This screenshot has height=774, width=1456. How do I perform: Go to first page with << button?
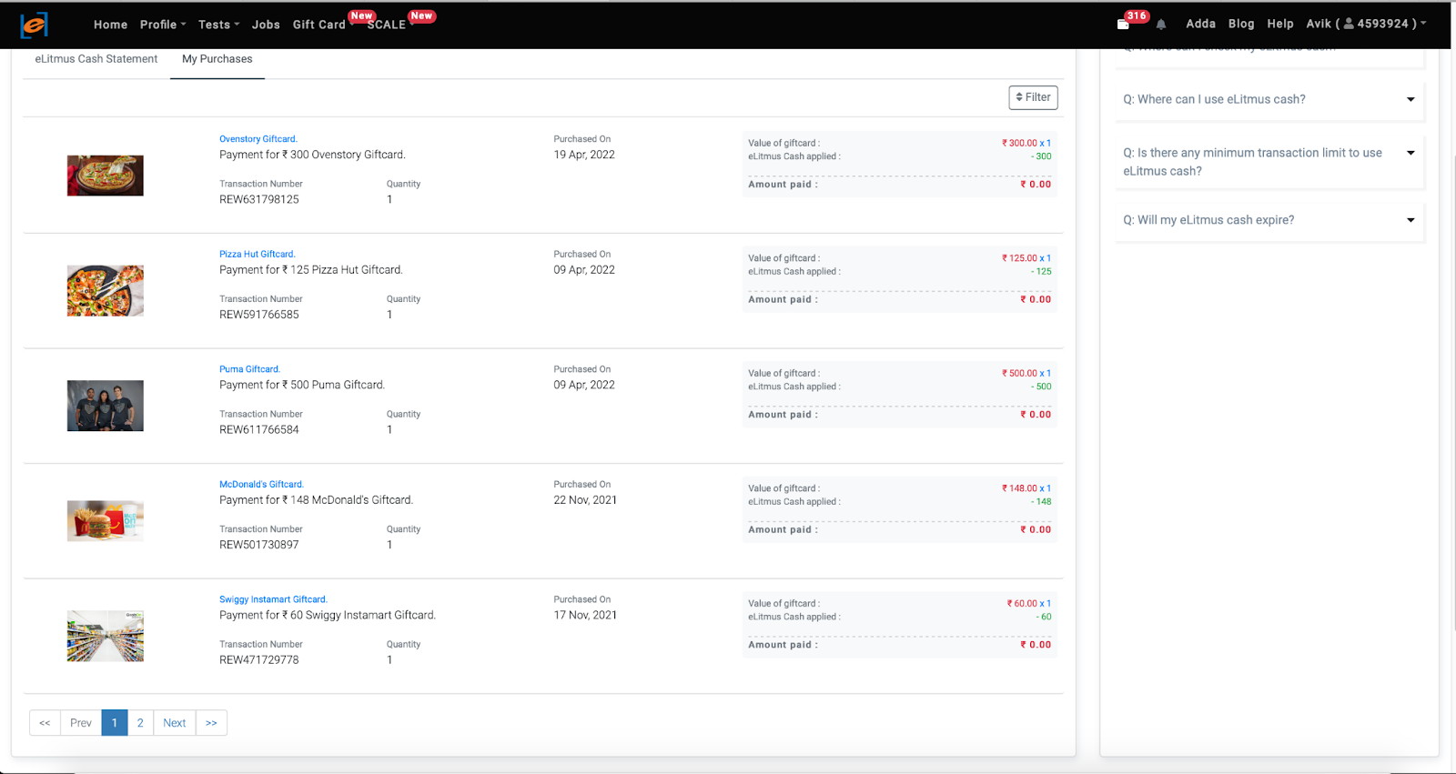click(45, 723)
